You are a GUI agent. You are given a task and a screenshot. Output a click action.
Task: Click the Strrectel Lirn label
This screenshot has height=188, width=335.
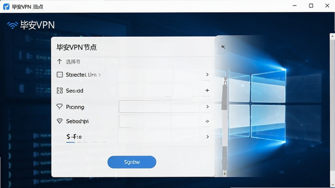pos(81,75)
